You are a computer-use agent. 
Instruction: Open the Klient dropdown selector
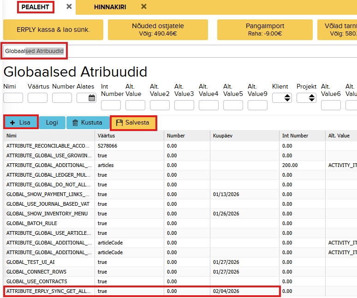click(282, 98)
